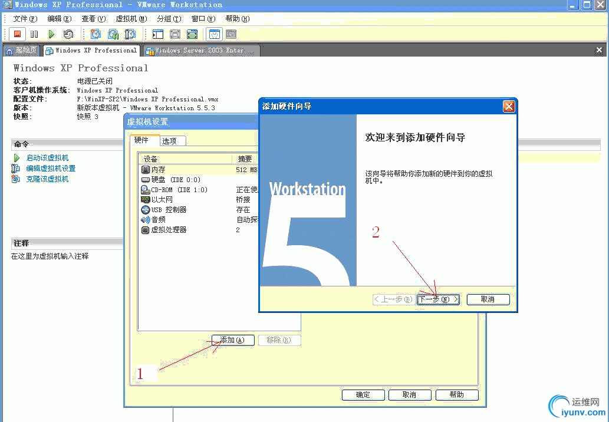Select the config path F:\WinXP-SP2\Windows XP Professional.vmx

147,99
